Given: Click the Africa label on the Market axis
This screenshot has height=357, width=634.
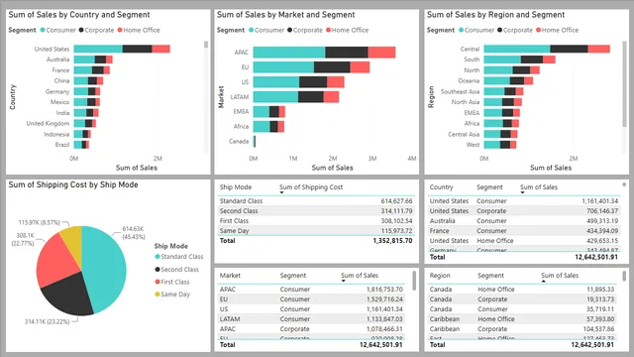Looking at the screenshot, I should (241, 126).
